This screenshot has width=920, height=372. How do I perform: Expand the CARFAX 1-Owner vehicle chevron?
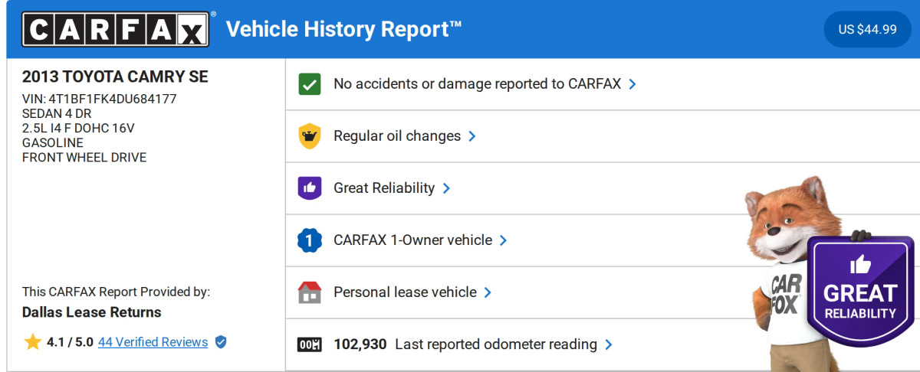504,240
